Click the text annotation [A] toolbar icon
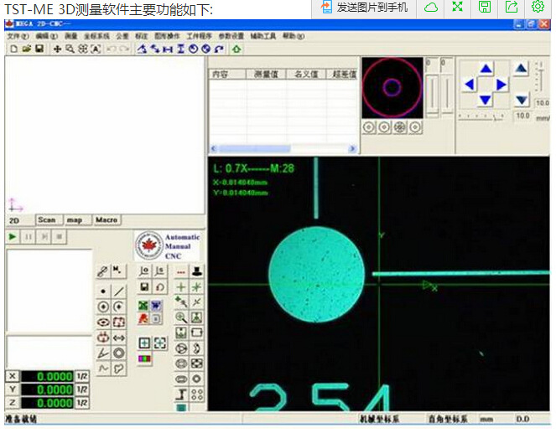 (96, 49)
